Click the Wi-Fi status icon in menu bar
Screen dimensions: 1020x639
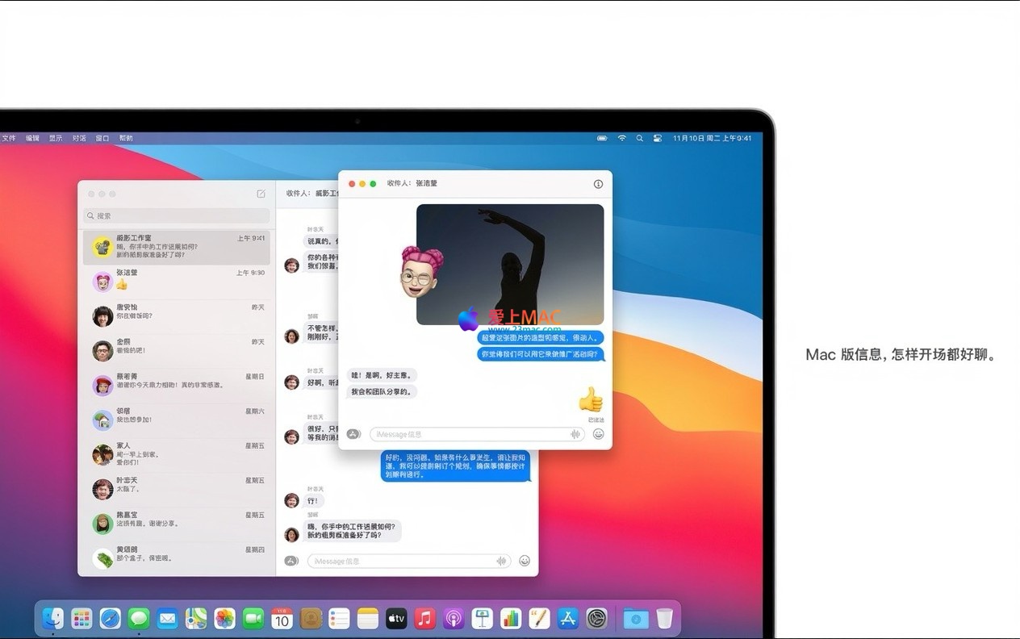[x=621, y=138]
